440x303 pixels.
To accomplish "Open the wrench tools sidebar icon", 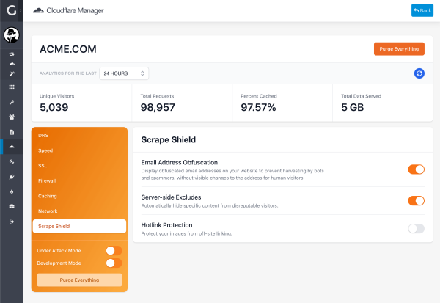I will tap(12, 102).
